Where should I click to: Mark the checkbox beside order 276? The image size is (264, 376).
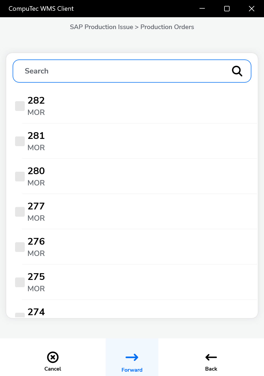20,247
